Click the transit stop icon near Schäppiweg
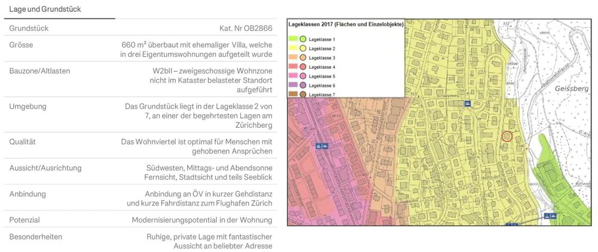 coord(468,103)
